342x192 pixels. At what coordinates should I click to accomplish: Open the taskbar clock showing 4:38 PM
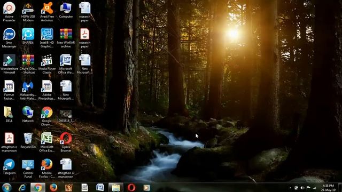coord(328,188)
